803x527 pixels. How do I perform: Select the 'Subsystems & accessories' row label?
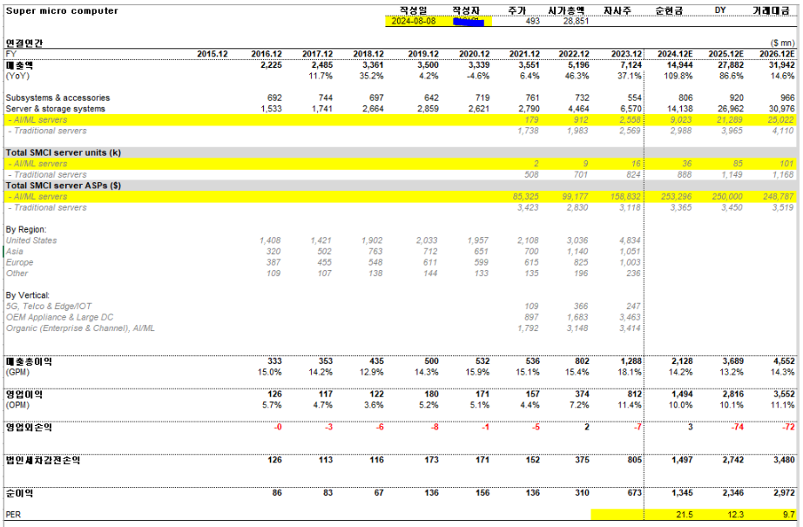click(57, 98)
